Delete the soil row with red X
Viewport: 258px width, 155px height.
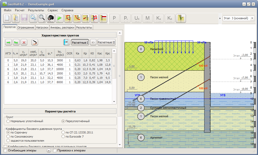tap(24, 42)
